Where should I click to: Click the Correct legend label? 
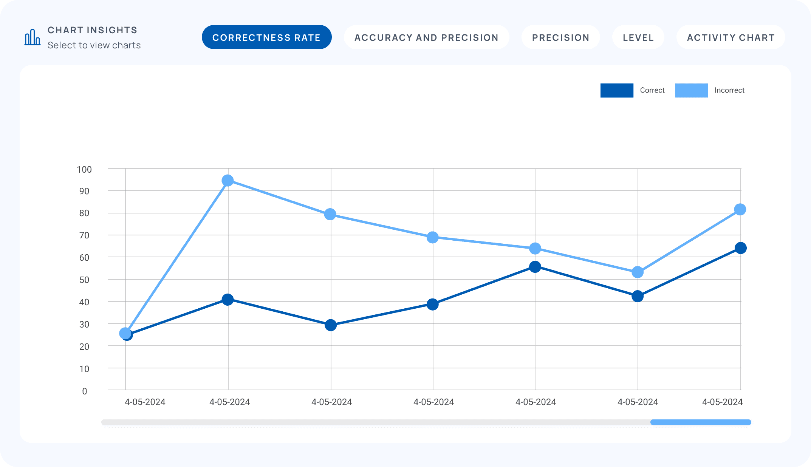[x=652, y=90]
